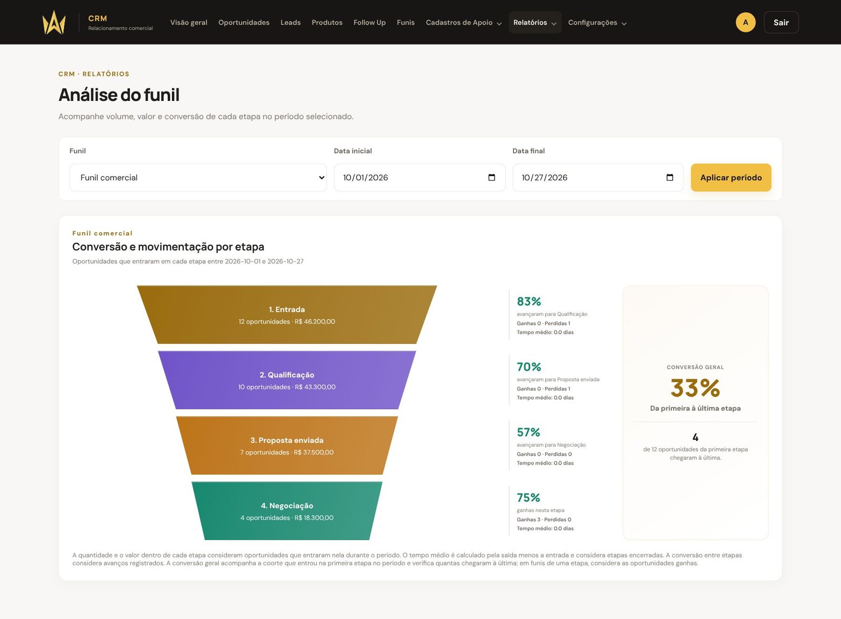The image size is (841, 619).
Task: Click the 83% conversion value
Action: (529, 302)
